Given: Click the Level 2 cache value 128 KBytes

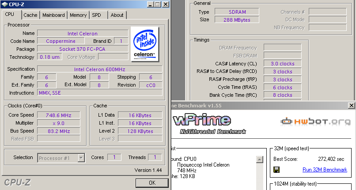Looking at the screenshot, I should pos(140,131).
